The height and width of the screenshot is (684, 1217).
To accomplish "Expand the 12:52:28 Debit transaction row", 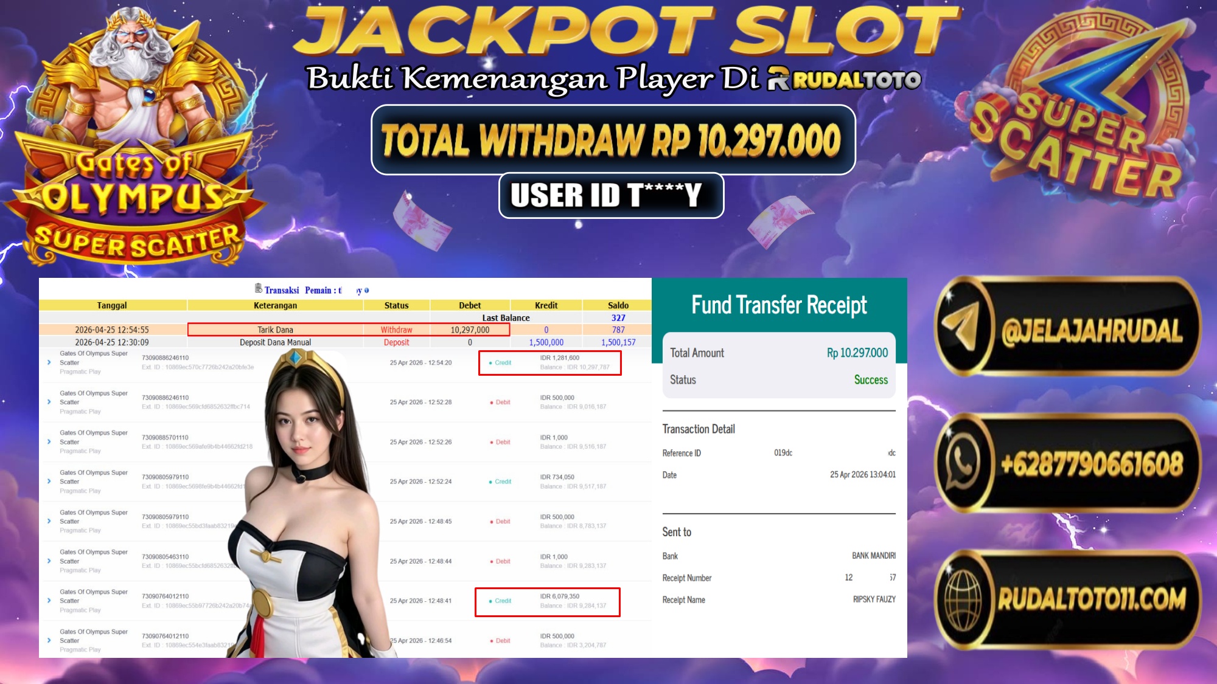I will (49, 402).
